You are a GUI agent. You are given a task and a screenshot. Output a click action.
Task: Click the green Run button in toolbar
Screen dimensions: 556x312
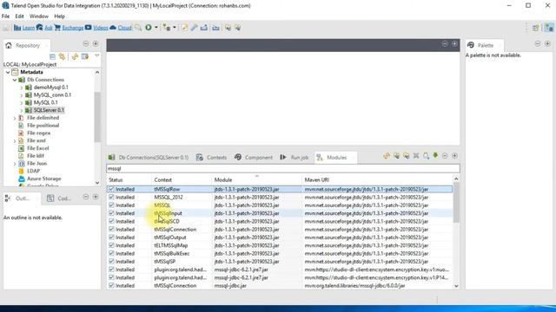149,28
